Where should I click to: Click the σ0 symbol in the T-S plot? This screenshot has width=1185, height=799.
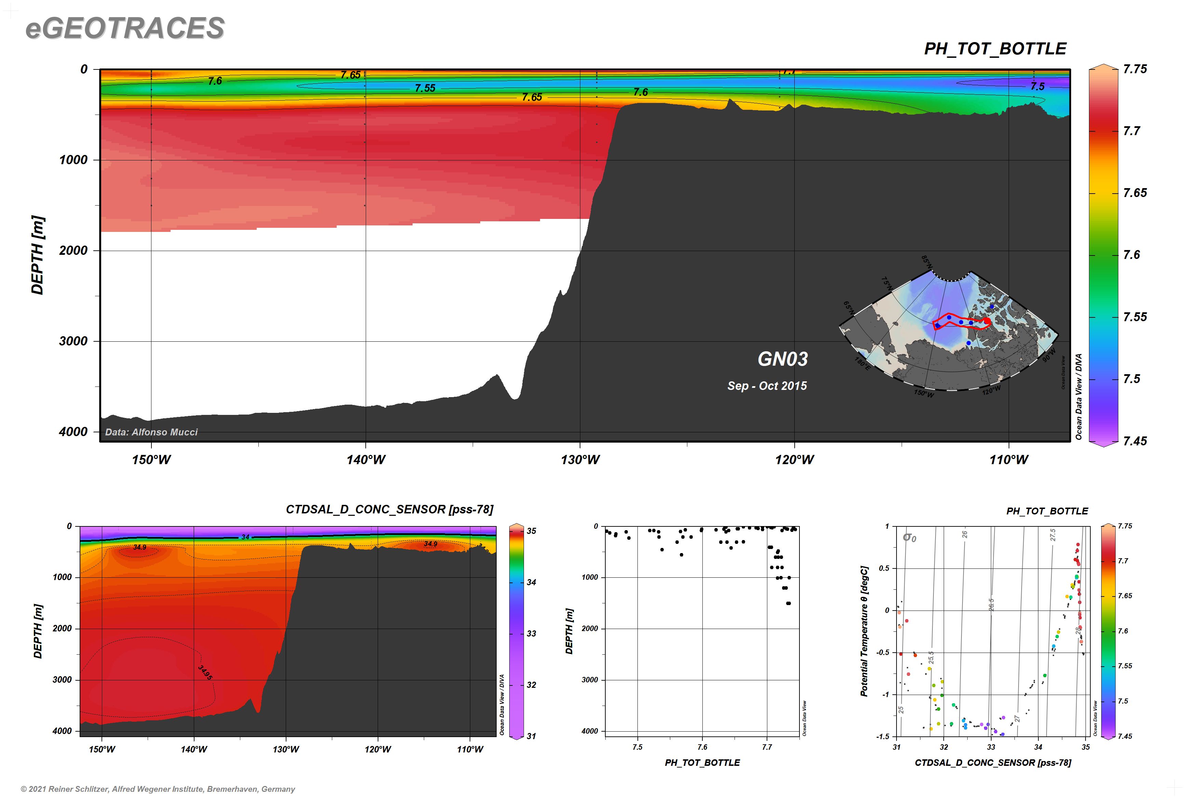(910, 537)
